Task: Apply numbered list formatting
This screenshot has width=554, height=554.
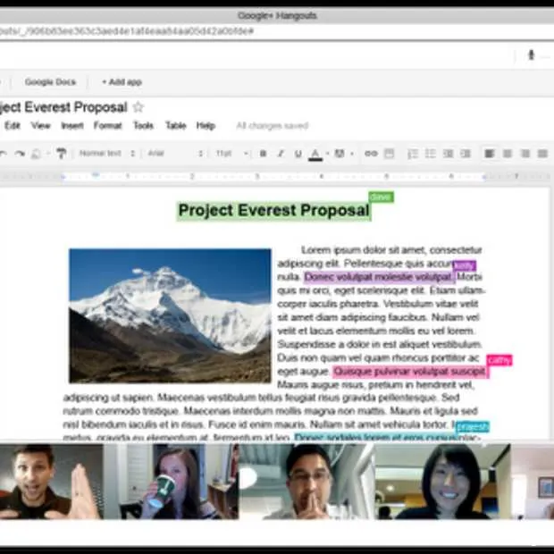Action: tap(412, 154)
